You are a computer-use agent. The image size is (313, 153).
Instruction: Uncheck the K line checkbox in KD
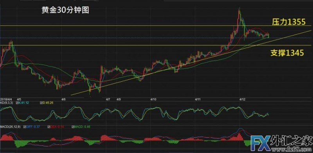[17, 103]
